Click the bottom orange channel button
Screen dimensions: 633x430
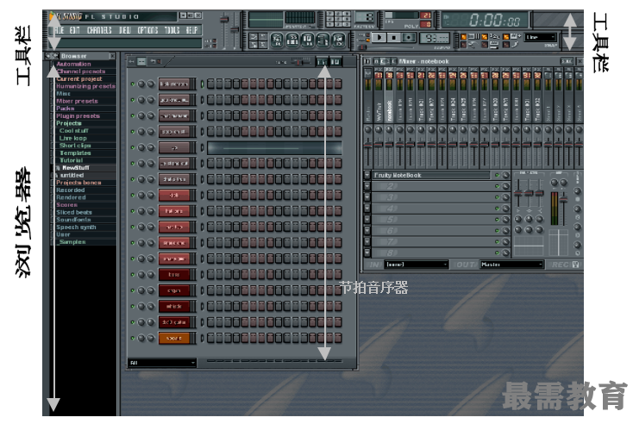(174, 338)
